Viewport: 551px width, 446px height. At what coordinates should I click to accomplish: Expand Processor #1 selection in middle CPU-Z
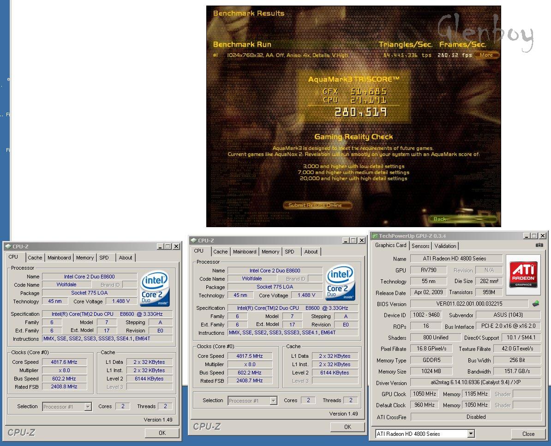click(273, 401)
